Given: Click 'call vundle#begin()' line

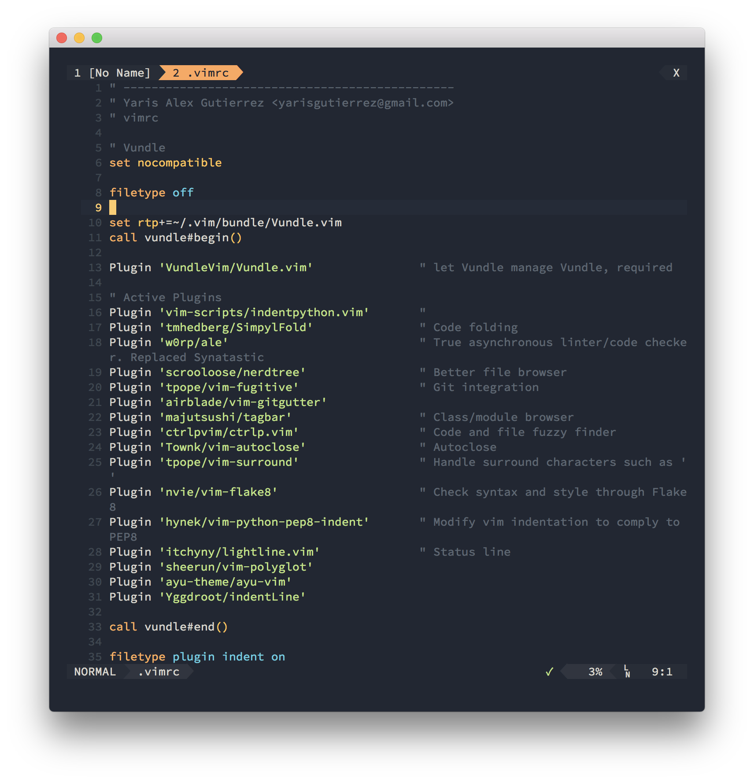Looking at the screenshot, I should 175,237.
